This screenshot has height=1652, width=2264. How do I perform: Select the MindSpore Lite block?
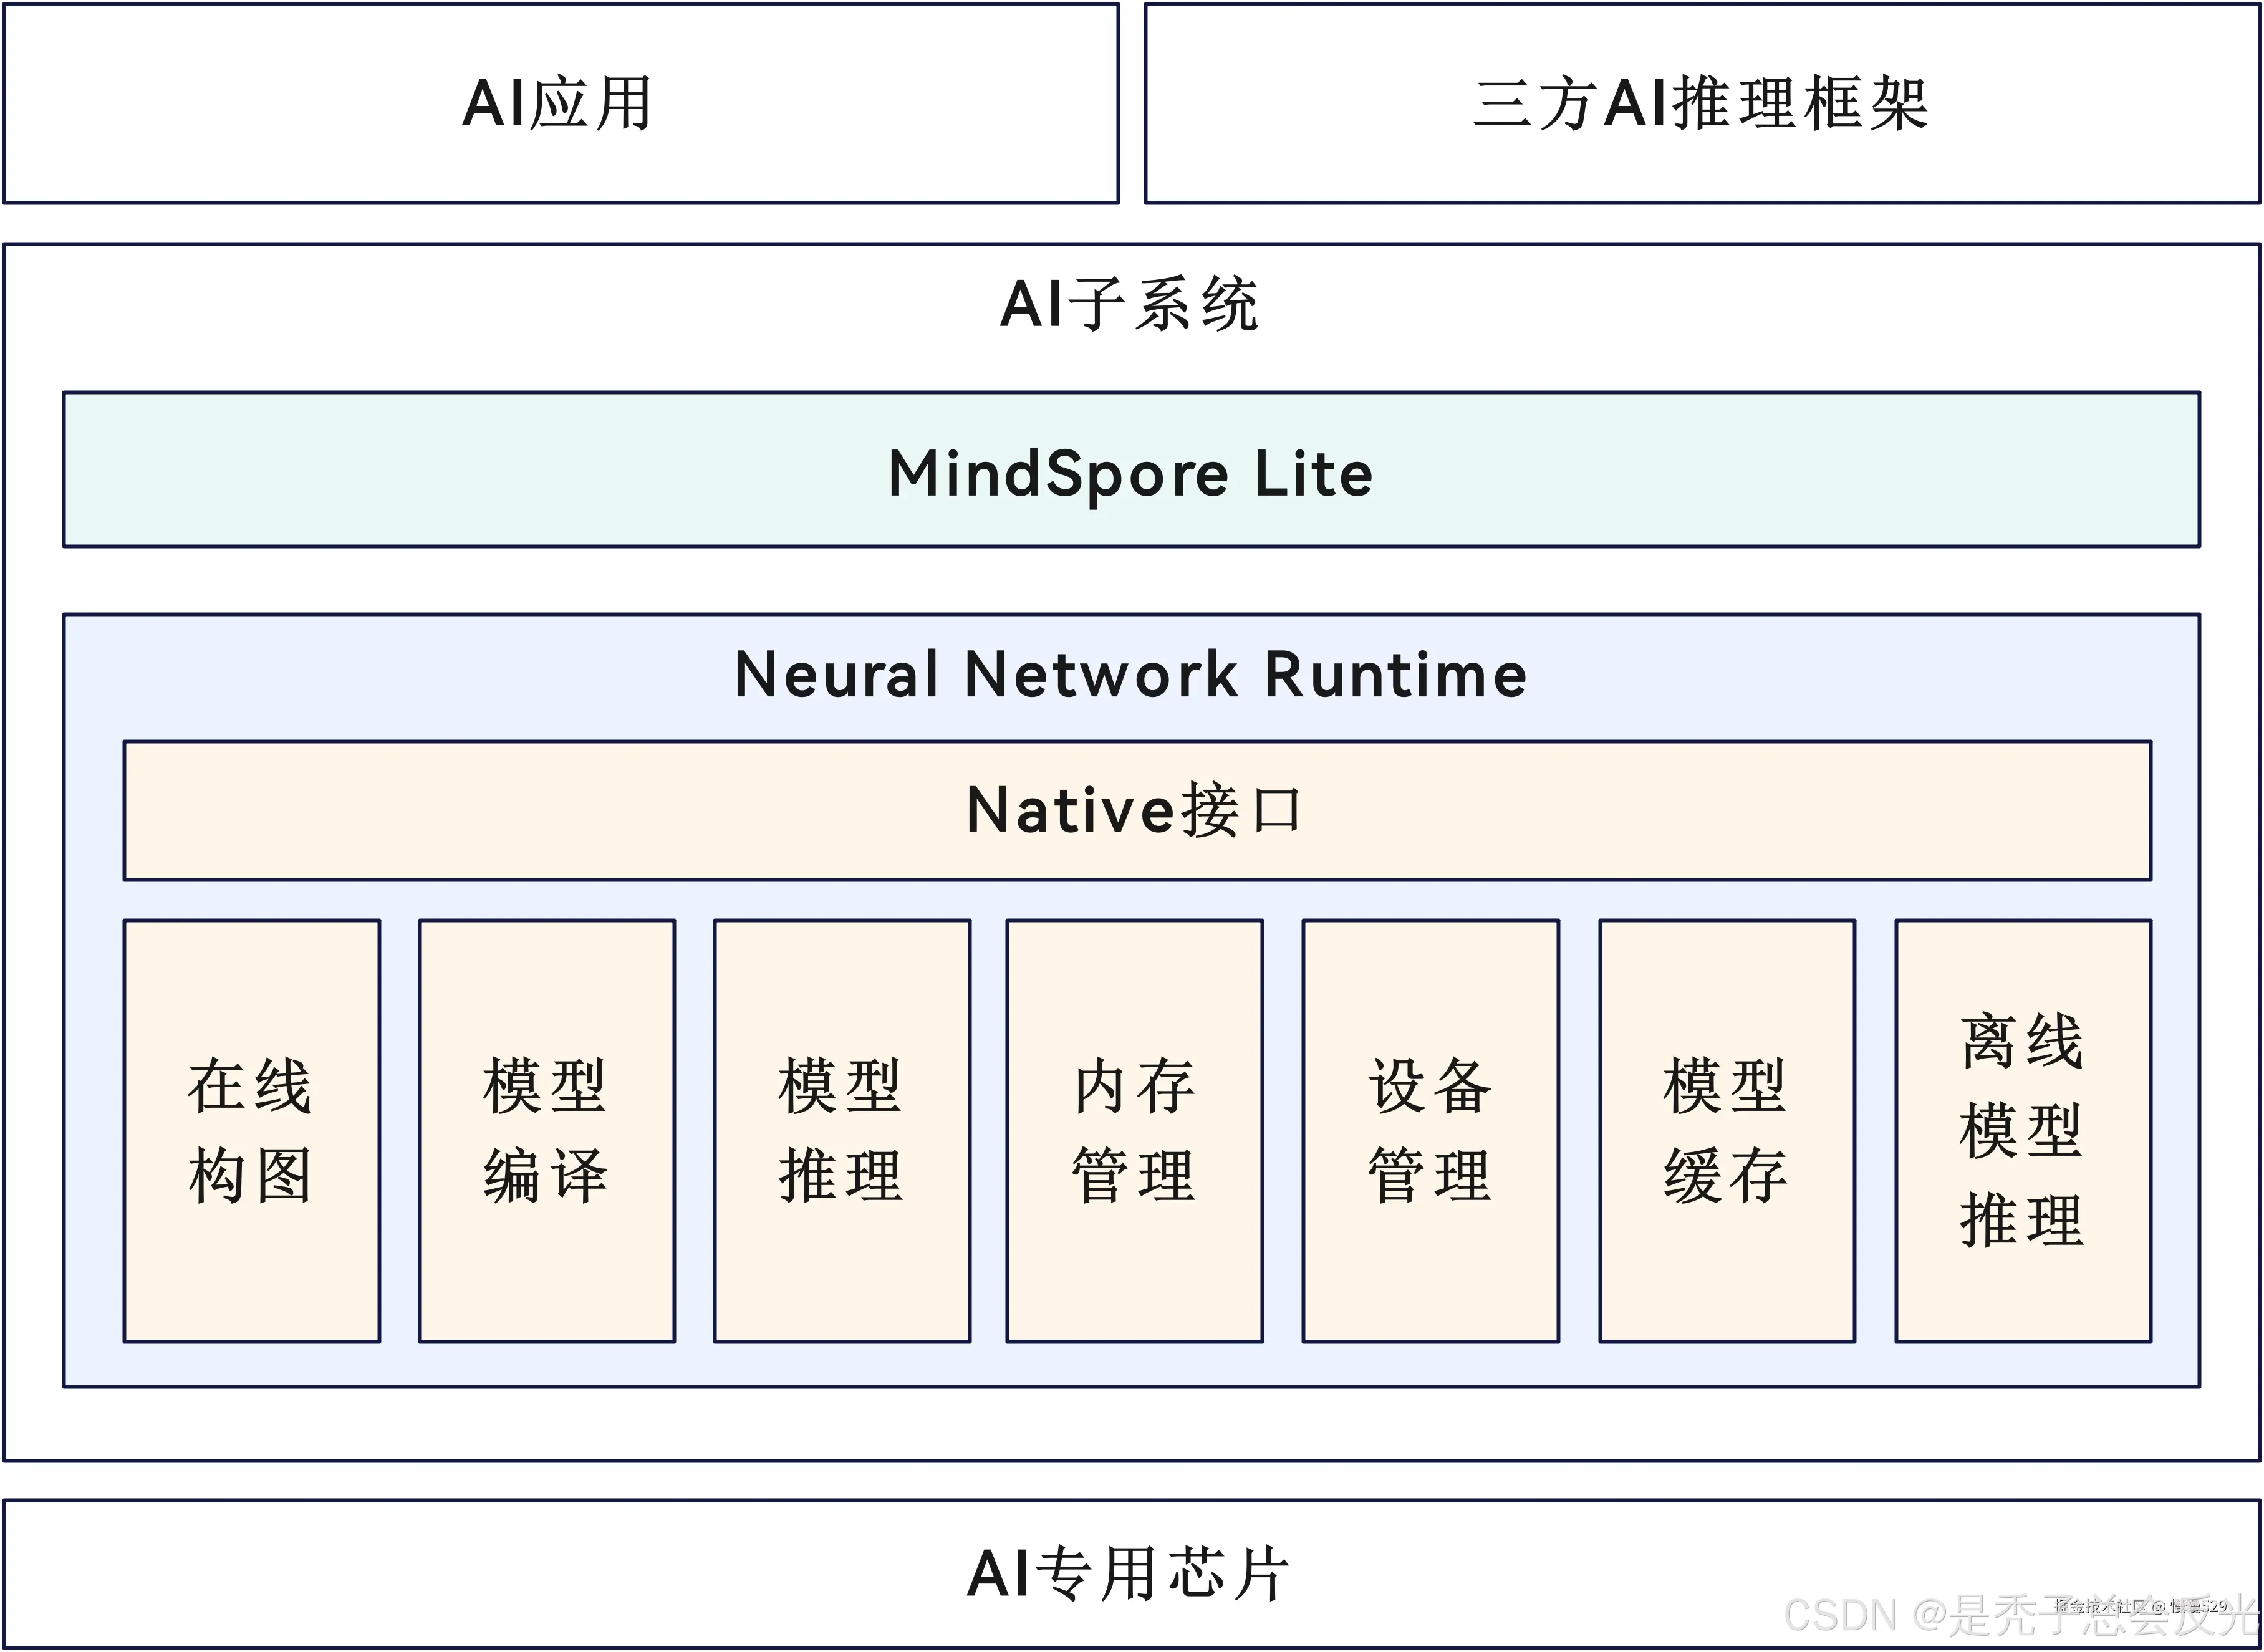[x=1132, y=470]
